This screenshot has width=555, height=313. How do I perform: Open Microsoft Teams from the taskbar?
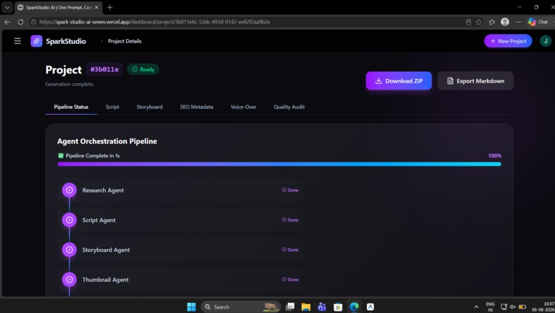(x=322, y=307)
